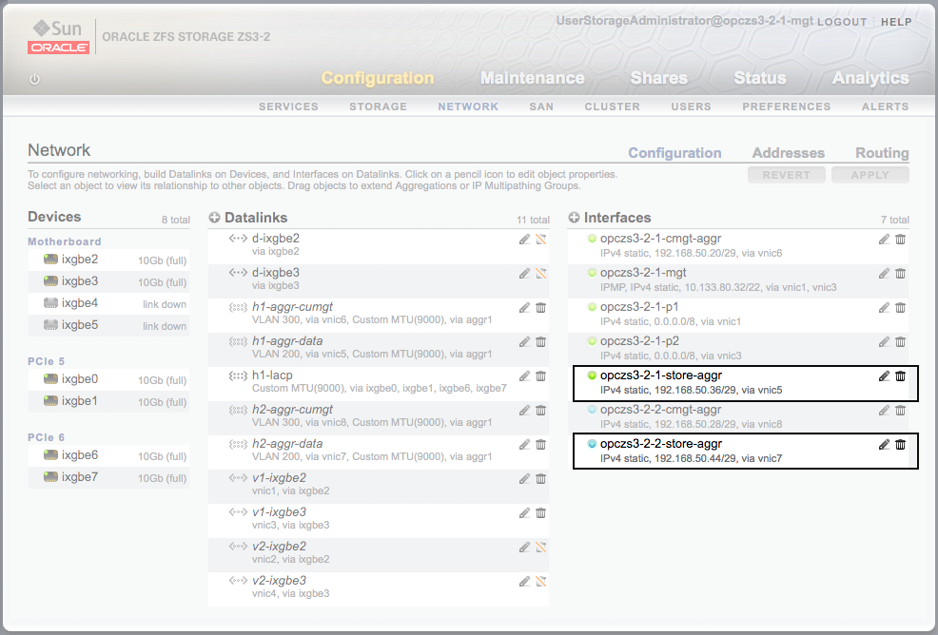Select the ixgbe4 device with link down

108,303
